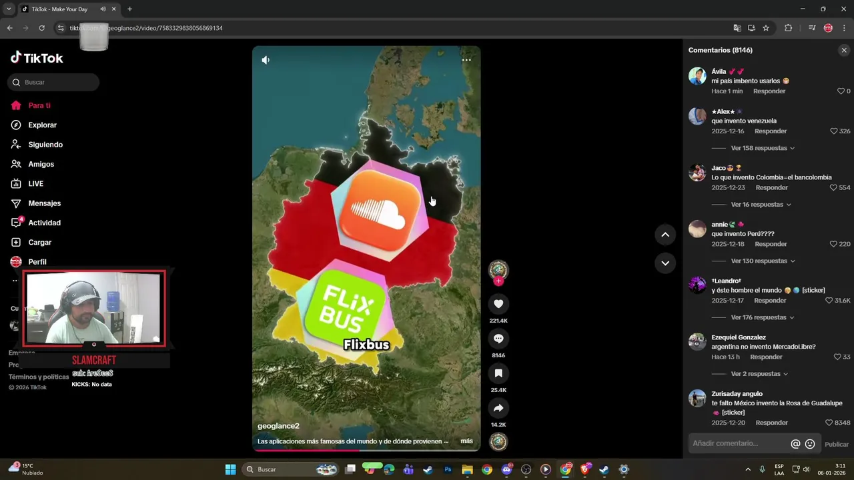The height and width of the screenshot is (480, 854).
Task: Show hidden system tray icons
Action: (x=748, y=469)
